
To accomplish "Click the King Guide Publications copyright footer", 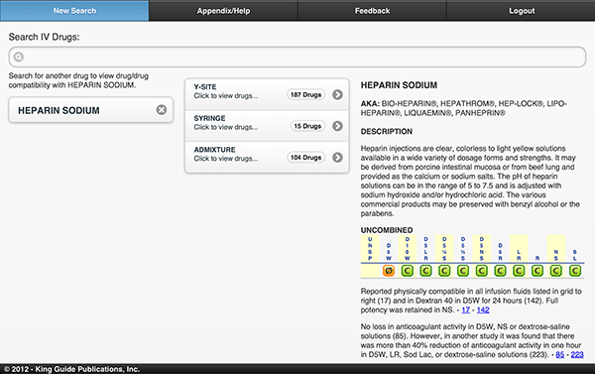I will [71, 369].
